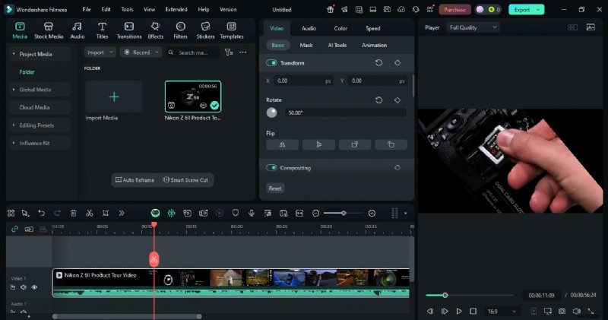Viewport: 608px width, 320px height.
Task: Open the Tools menu
Action: (127, 9)
